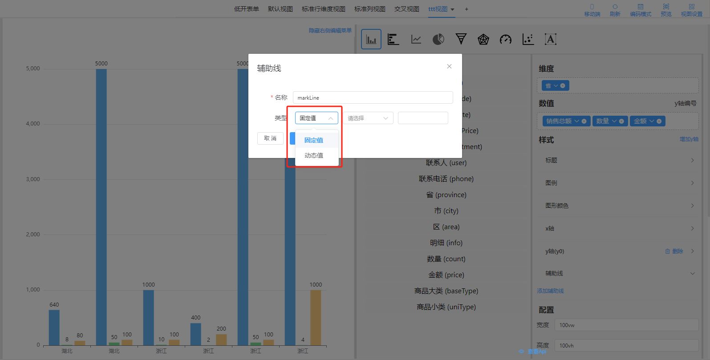Choose the line chart icon

(x=416, y=40)
